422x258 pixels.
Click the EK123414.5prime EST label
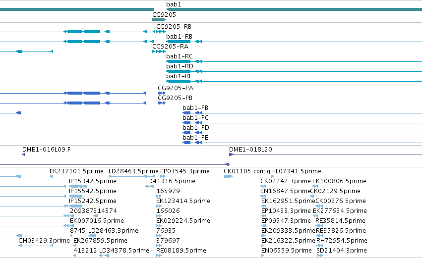click(x=183, y=201)
